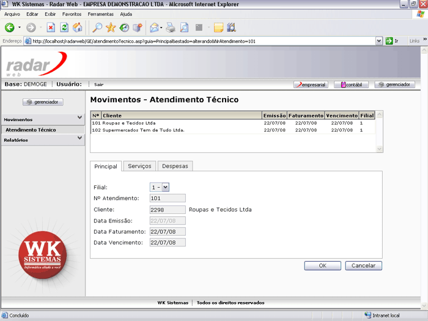Refresh the page with the Refresh icon
The image size is (428, 321).
click(x=64, y=28)
